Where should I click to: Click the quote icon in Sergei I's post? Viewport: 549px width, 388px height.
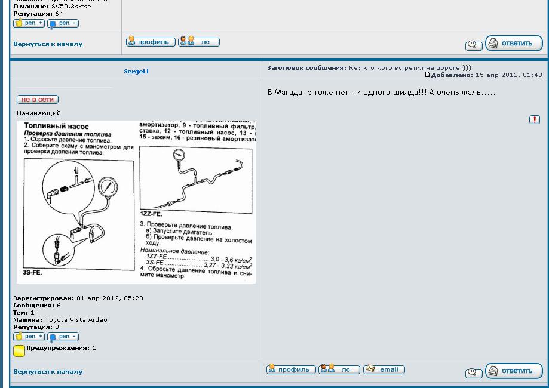pos(473,373)
